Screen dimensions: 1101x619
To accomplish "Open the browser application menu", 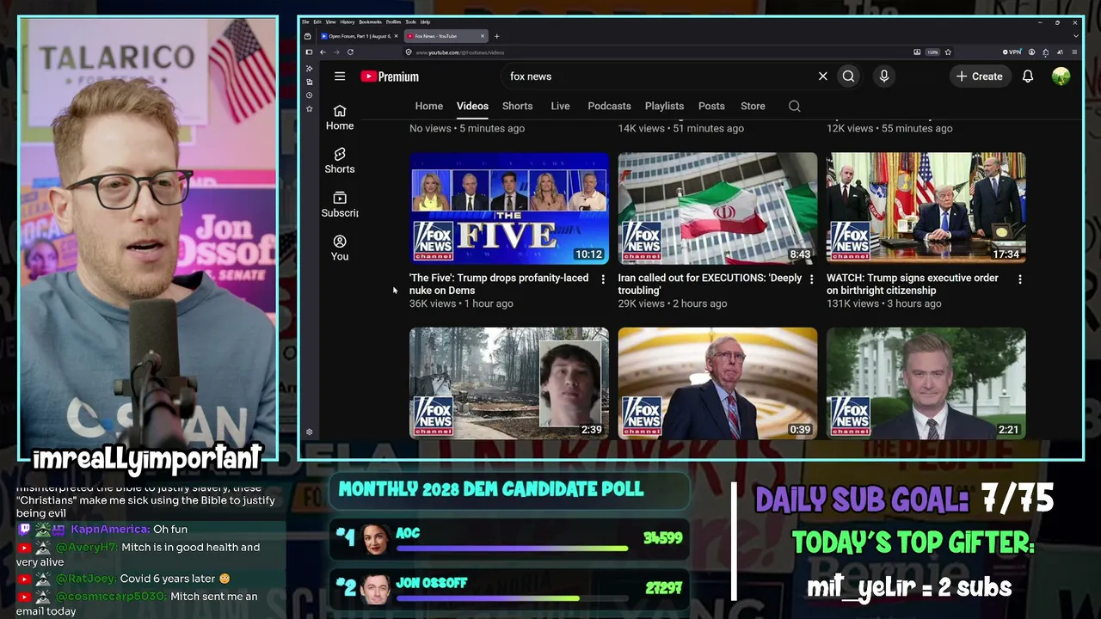I will pyautogui.click(x=1073, y=52).
